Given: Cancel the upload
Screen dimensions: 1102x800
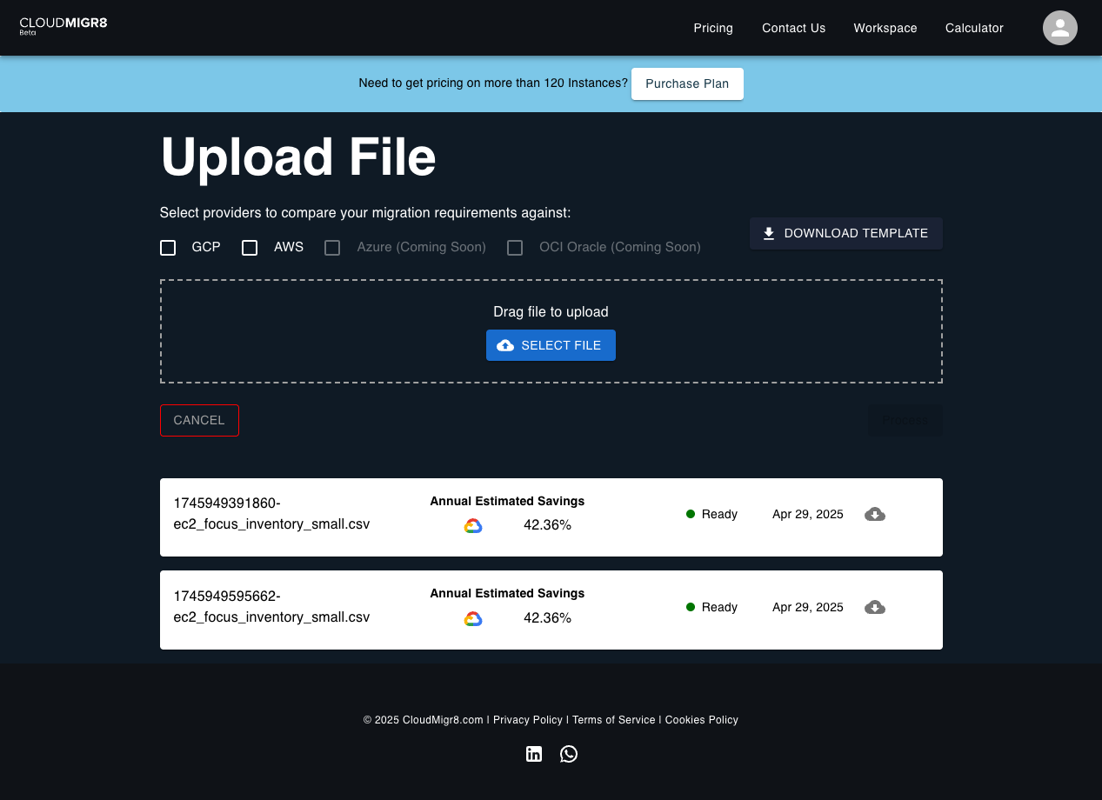Looking at the screenshot, I should [x=199, y=420].
